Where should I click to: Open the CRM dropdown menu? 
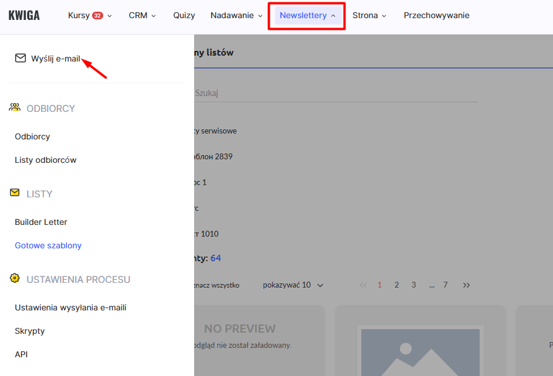pos(142,16)
